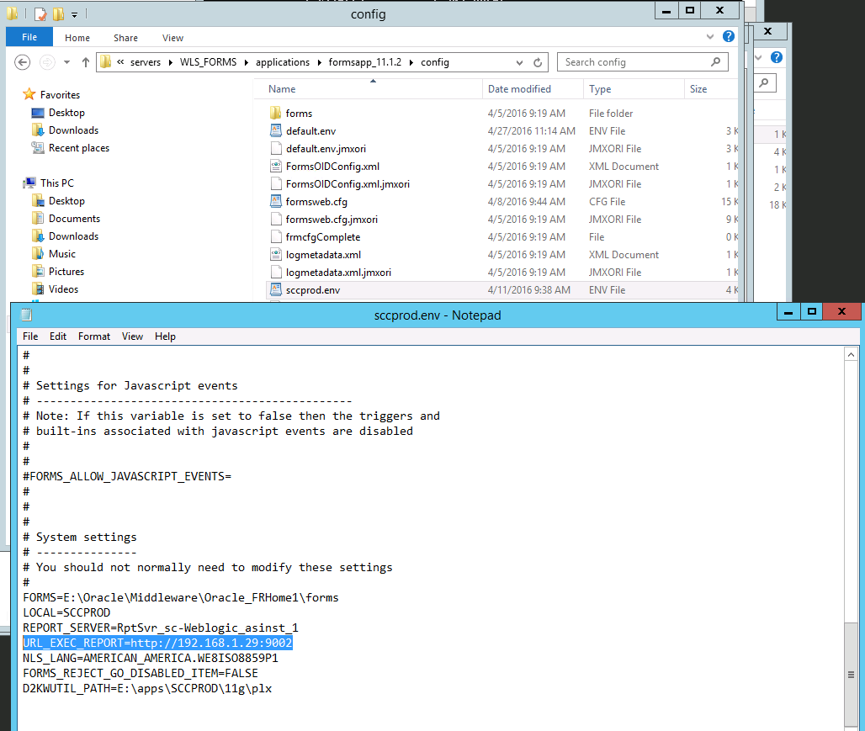
Task: Expand the arrow after applications breadcrumb
Action: click(x=319, y=62)
